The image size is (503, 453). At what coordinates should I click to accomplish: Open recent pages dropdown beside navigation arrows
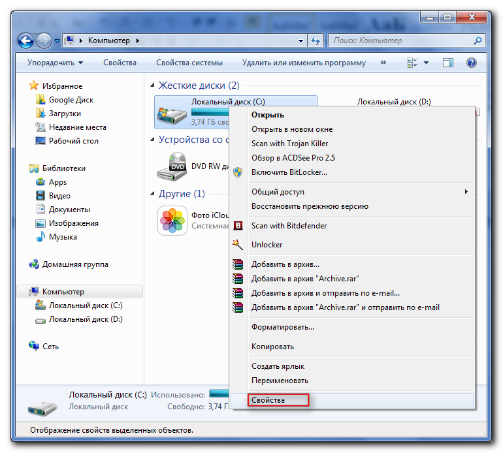click(57, 41)
